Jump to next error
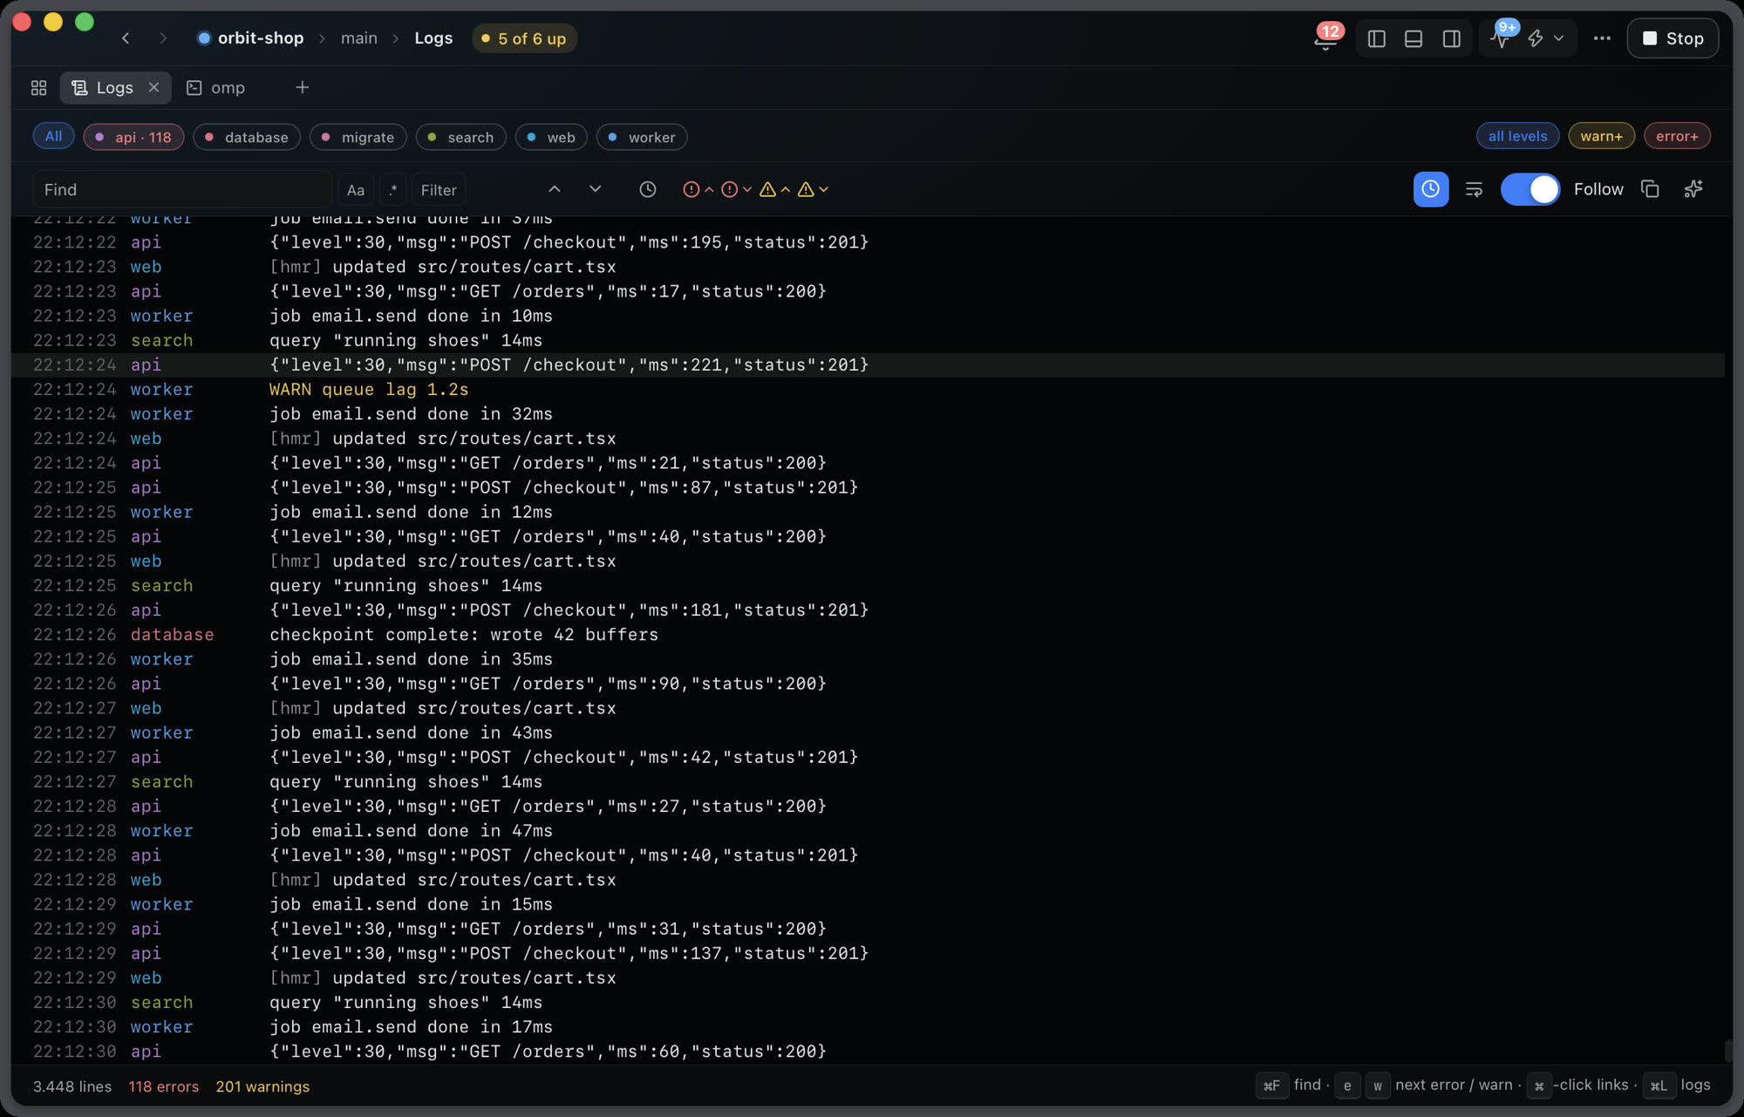 point(737,189)
